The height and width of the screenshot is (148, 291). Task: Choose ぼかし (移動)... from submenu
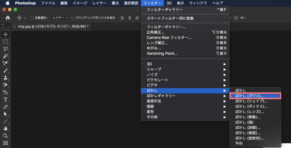(x=255, y=117)
